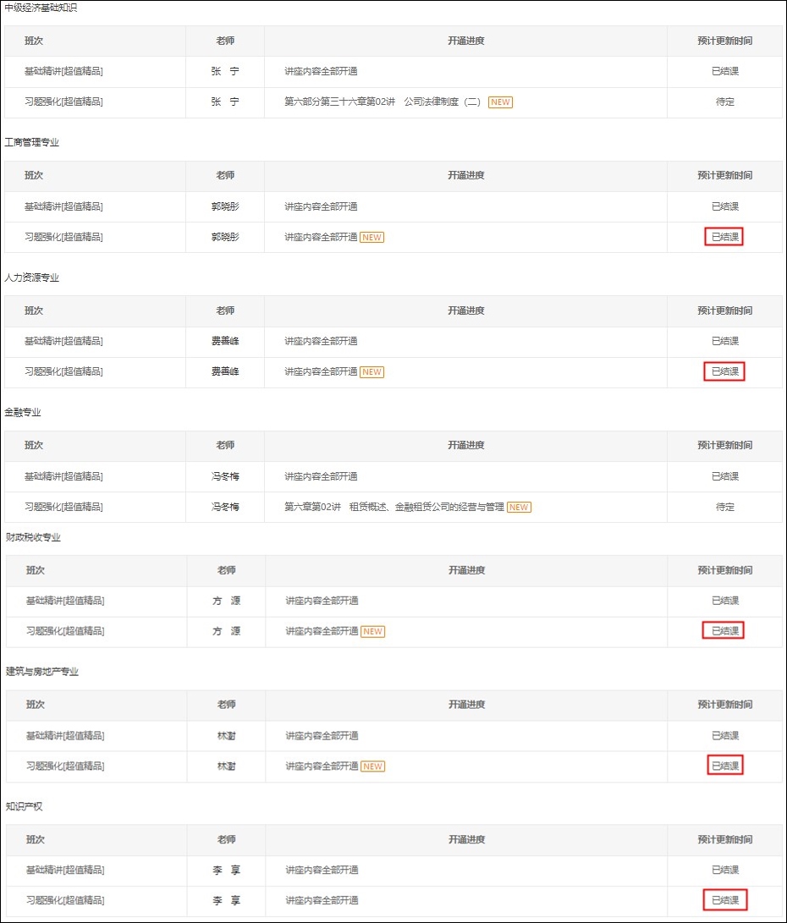Click the NEW badge in 财政税收专业 row
The image size is (787, 923).
coord(371,631)
